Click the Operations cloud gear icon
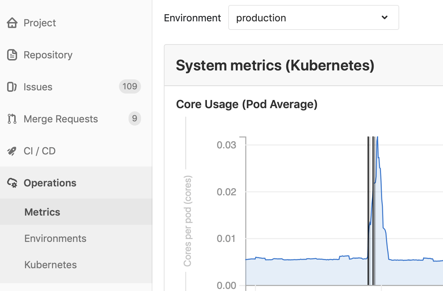This screenshot has width=443, height=291. (12, 183)
